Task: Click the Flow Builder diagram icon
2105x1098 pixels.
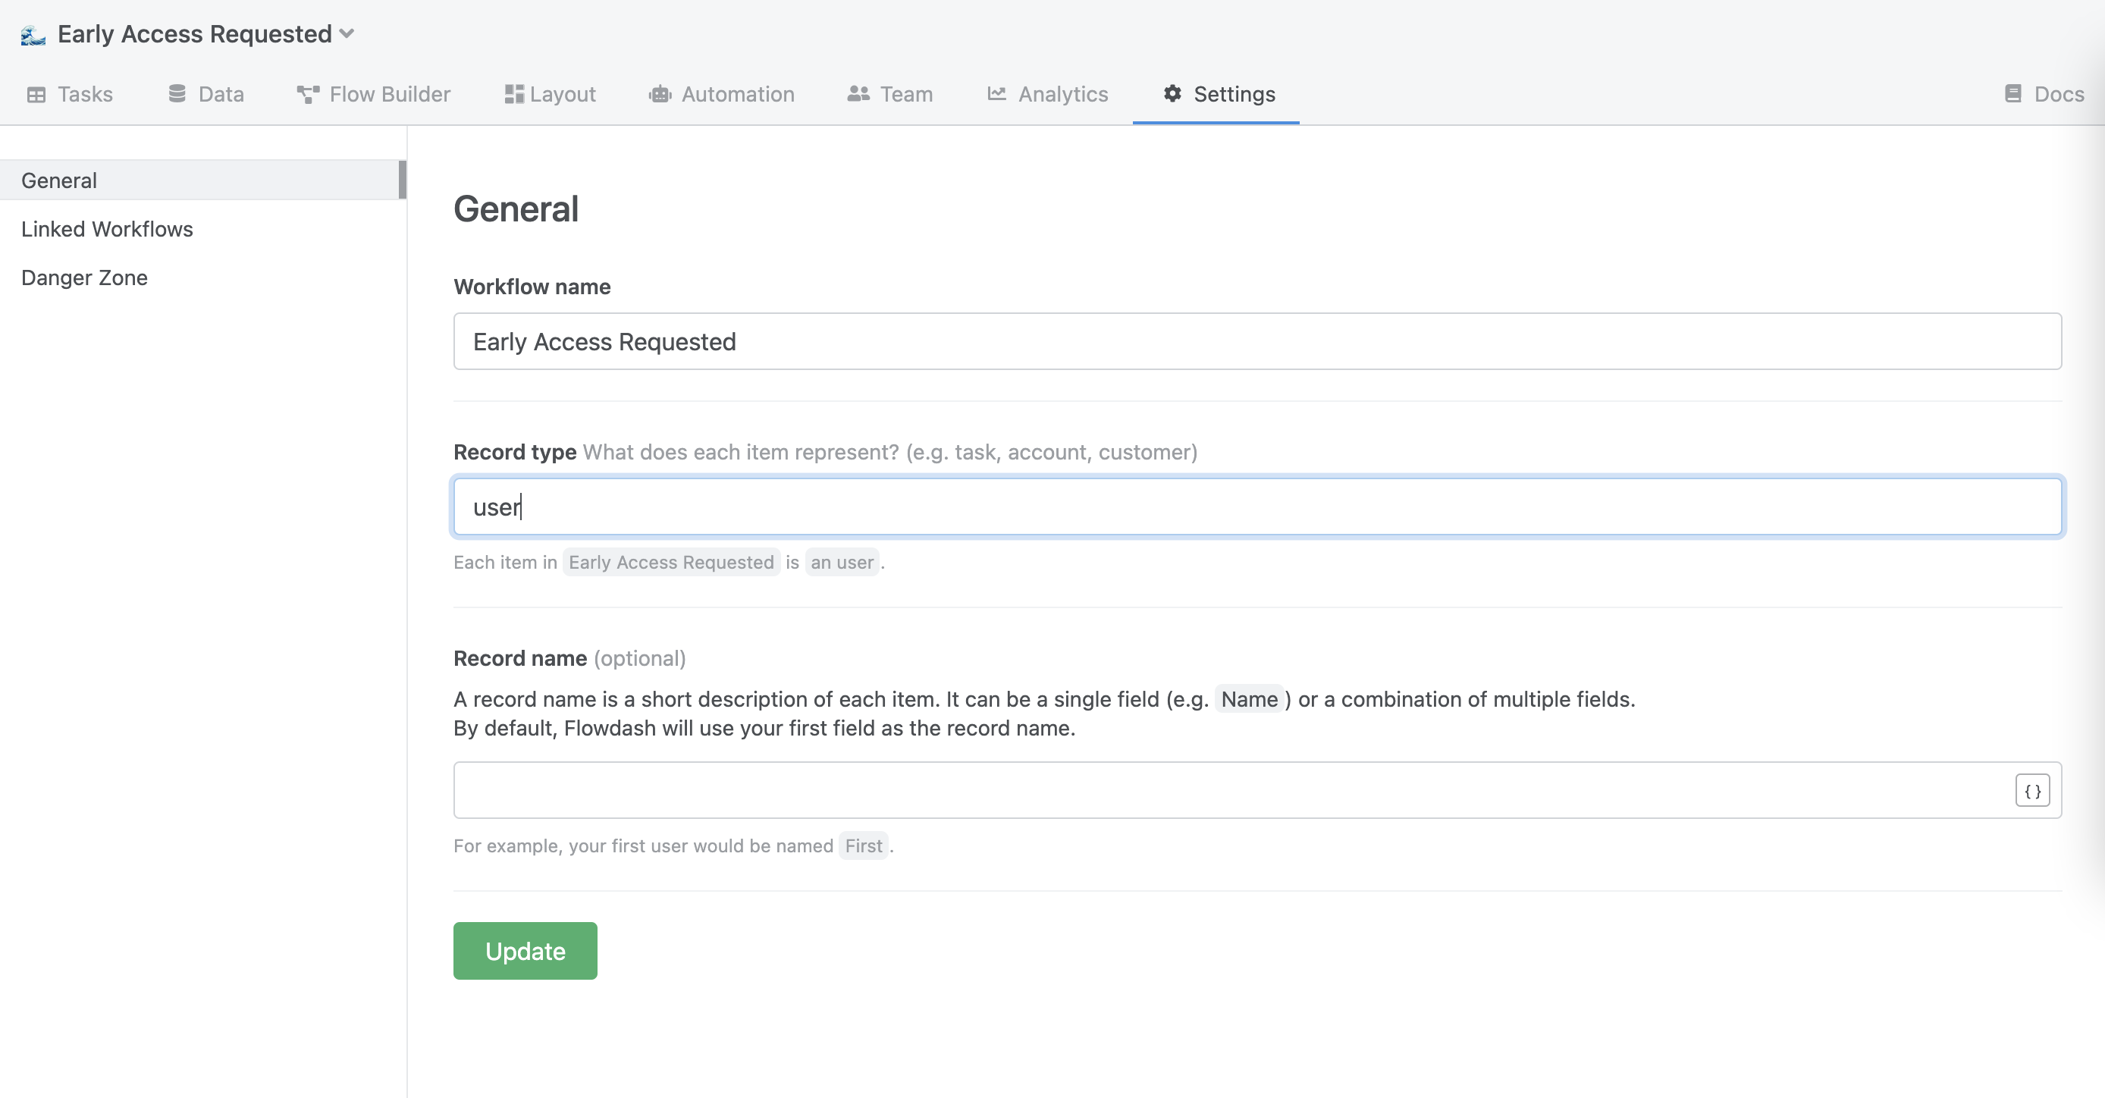Action: pyautogui.click(x=307, y=95)
